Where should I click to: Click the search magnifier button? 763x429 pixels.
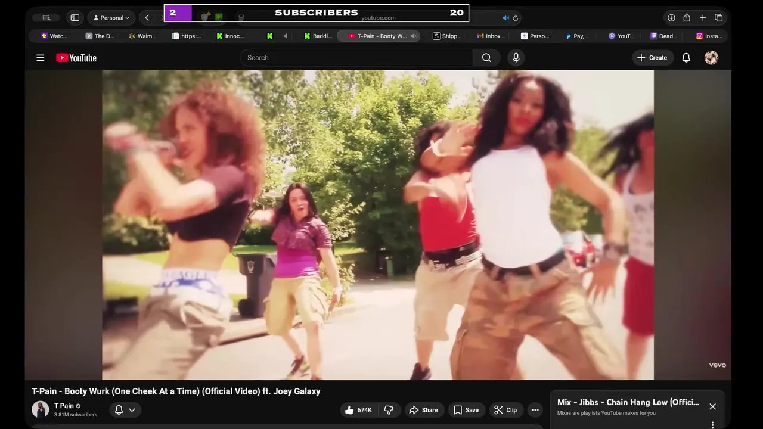(x=486, y=58)
